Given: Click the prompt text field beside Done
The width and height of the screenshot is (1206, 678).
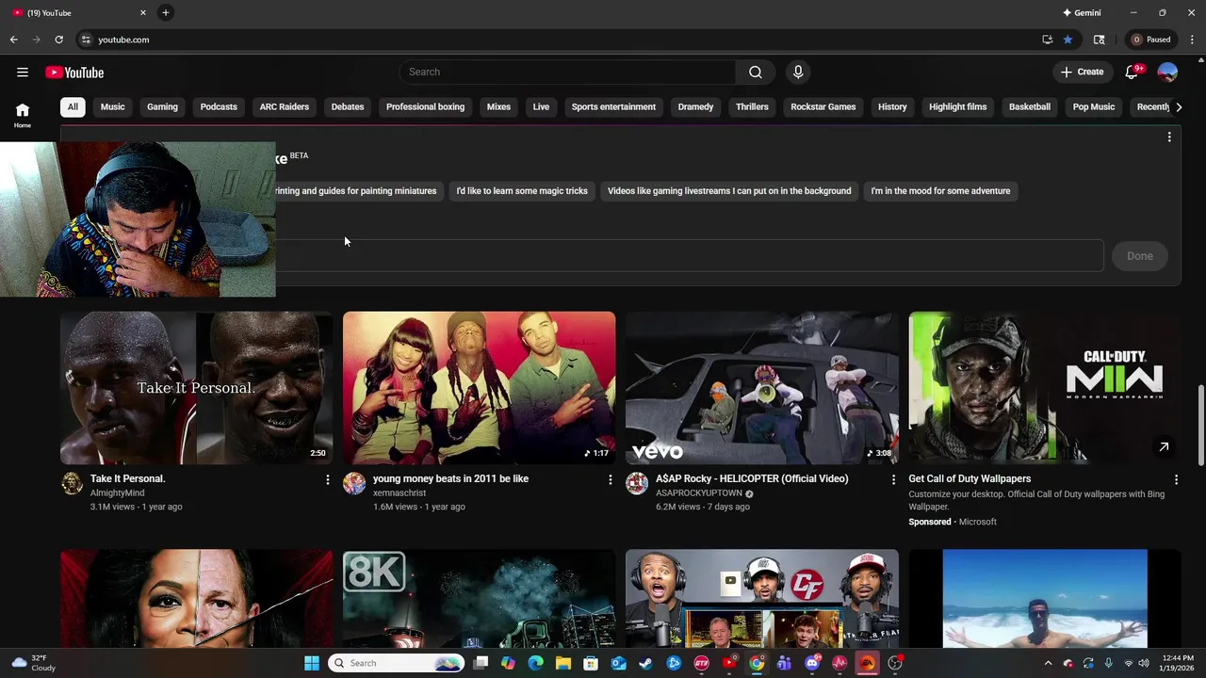Looking at the screenshot, I should pos(689,256).
